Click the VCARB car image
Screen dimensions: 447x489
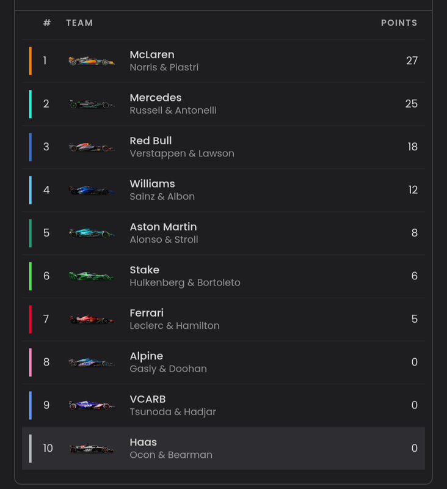pos(92,405)
